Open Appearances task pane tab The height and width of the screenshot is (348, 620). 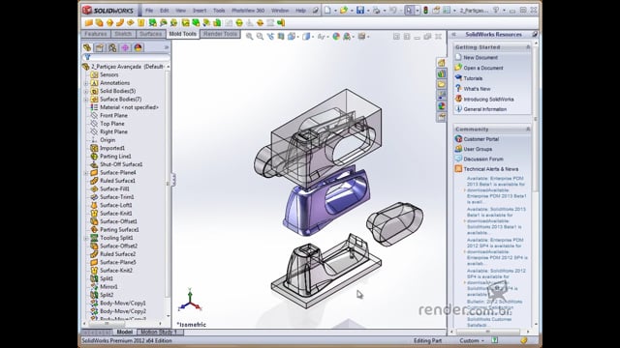(442, 105)
